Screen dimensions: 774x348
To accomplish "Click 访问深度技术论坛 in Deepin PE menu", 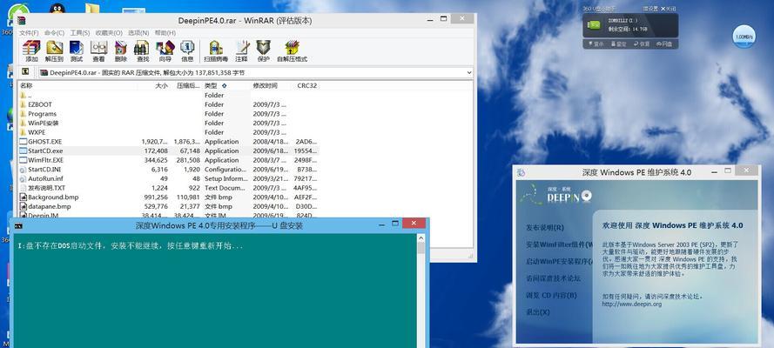I will (x=553, y=278).
